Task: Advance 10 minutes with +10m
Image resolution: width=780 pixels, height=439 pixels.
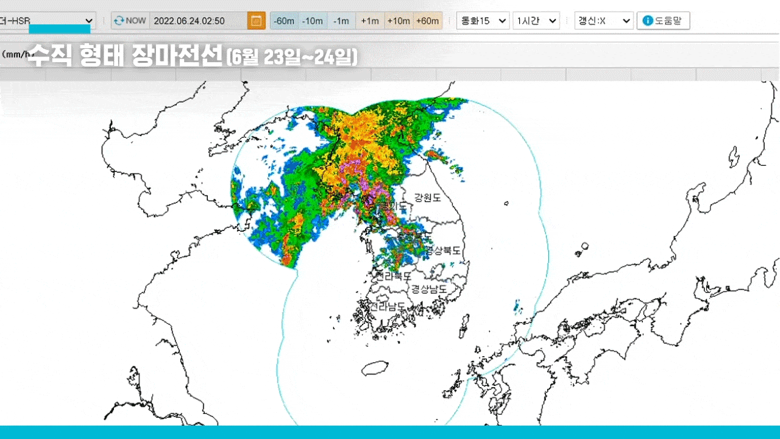Action: [x=399, y=21]
